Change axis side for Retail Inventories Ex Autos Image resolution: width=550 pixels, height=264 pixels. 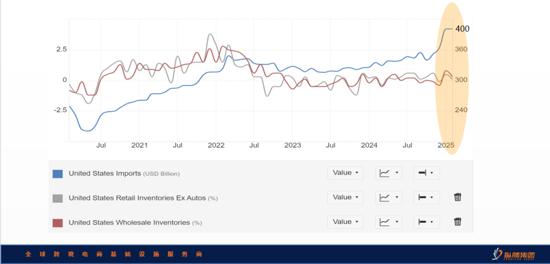pos(426,197)
